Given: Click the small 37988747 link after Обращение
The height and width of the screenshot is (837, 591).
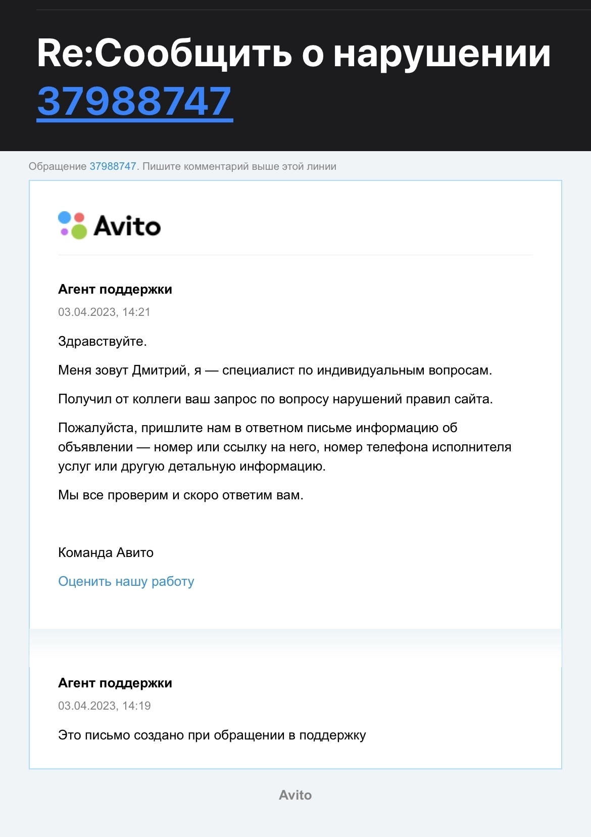Looking at the screenshot, I should click(x=113, y=166).
